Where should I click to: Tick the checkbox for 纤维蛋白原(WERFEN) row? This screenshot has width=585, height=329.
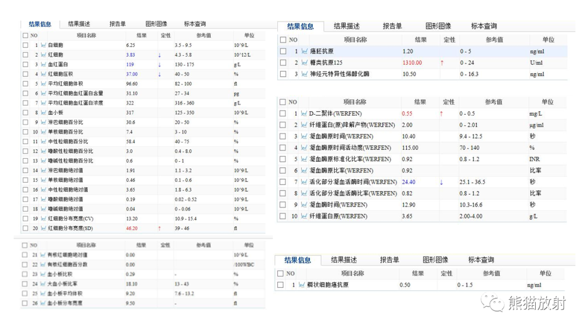coord(282,216)
